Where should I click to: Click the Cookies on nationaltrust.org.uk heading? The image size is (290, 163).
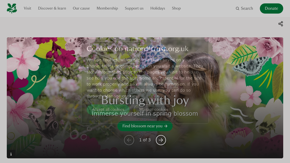pos(138,49)
